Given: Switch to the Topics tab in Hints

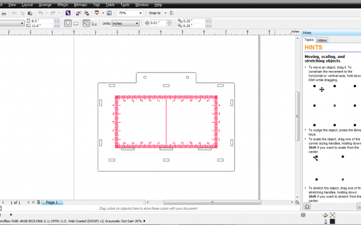Looking at the screenshot, I should pos(309,40).
